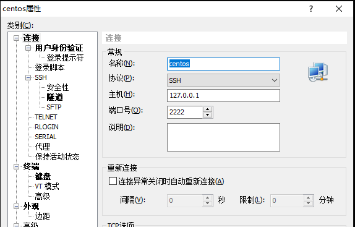Click the 主机 host field 127.0.0.1
The height and width of the screenshot is (227, 355).
223,95
